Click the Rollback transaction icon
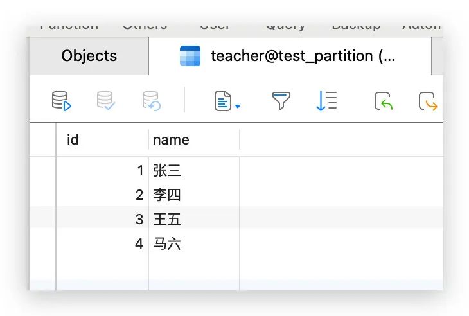469x316 pixels. [x=150, y=101]
